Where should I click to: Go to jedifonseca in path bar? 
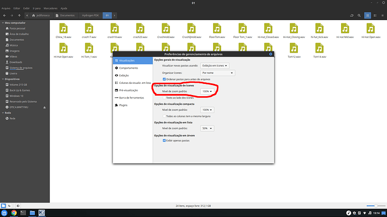coord(41,16)
